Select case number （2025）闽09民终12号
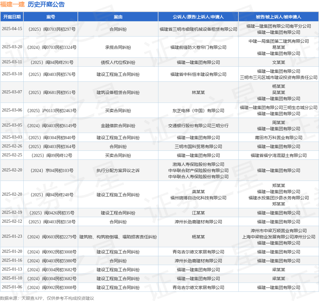 tap(51, 155)
